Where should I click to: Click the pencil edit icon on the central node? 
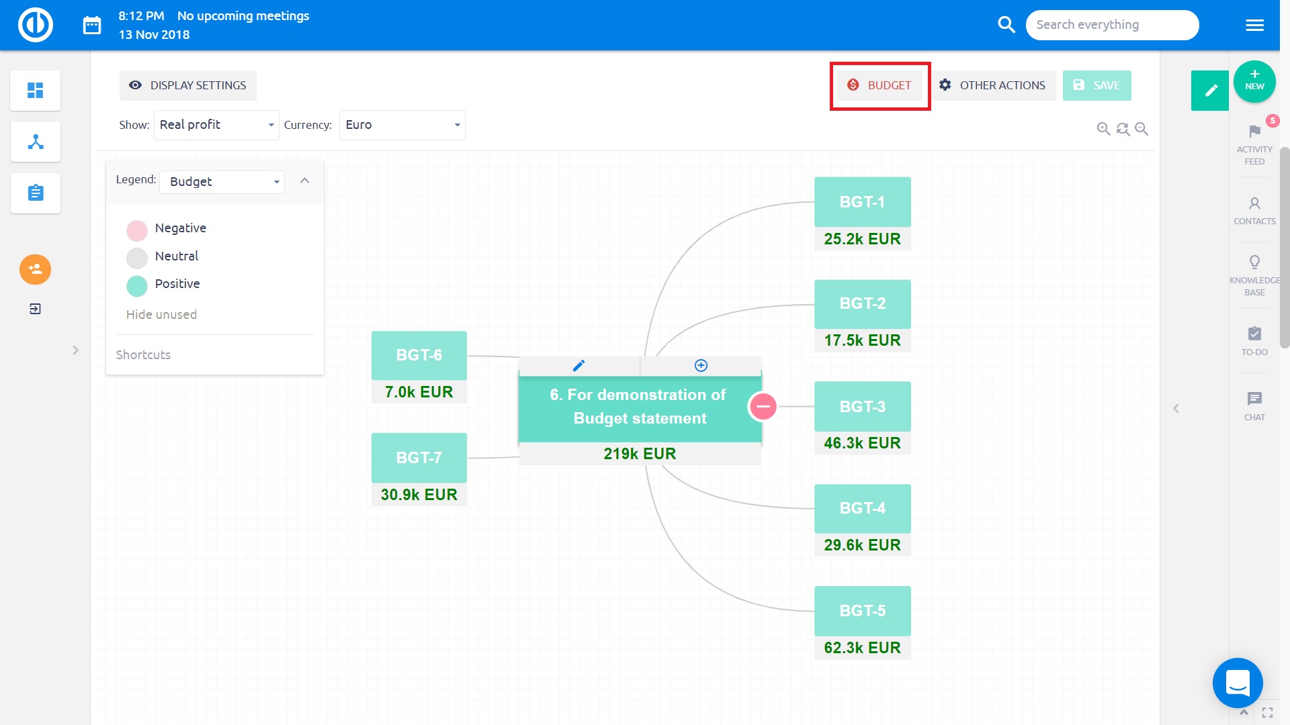(x=578, y=366)
